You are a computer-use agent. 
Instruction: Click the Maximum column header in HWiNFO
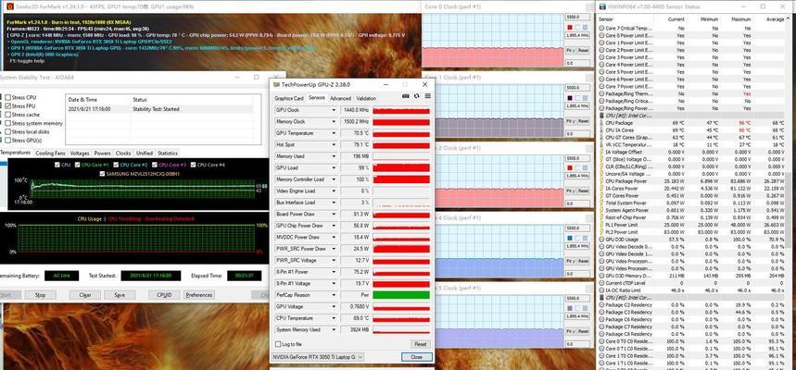(x=739, y=18)
